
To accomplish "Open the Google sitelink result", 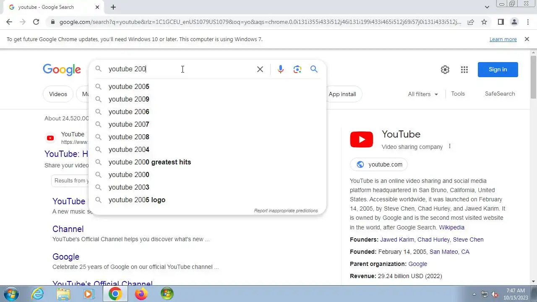I will [66, 257].
